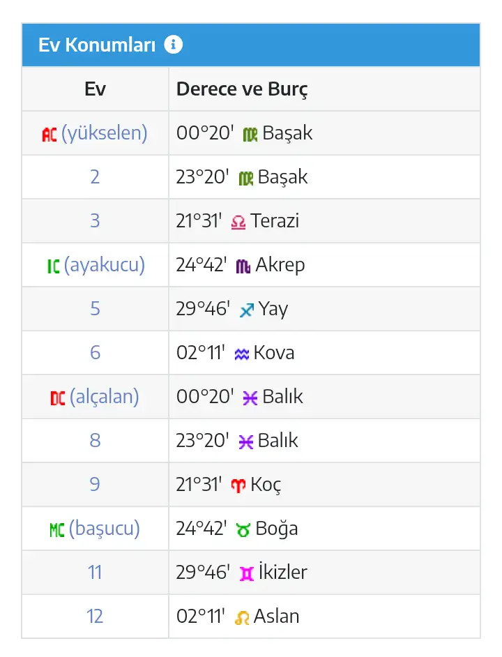Click the green MC midheaven icon
The image size is (502, 657).
(x=56, y=529)
